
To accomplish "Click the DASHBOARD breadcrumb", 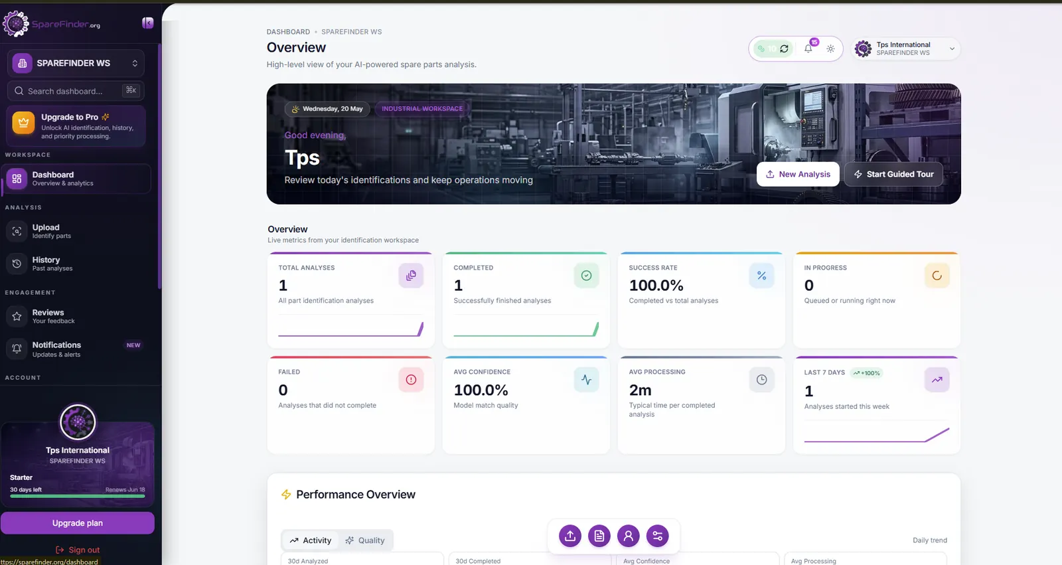I will 288,32.
